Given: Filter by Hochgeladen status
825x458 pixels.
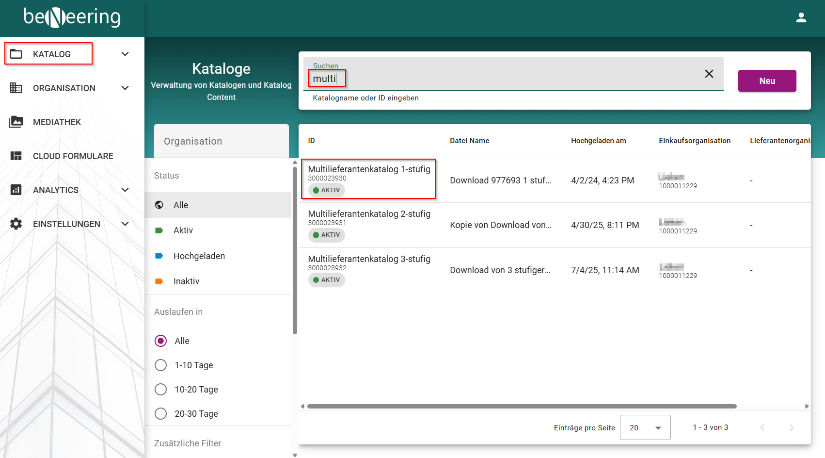Looking at the screenshot, I should [199, 256].
